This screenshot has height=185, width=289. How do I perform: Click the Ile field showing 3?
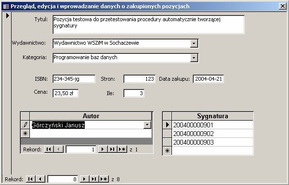(x=134, y=93)
